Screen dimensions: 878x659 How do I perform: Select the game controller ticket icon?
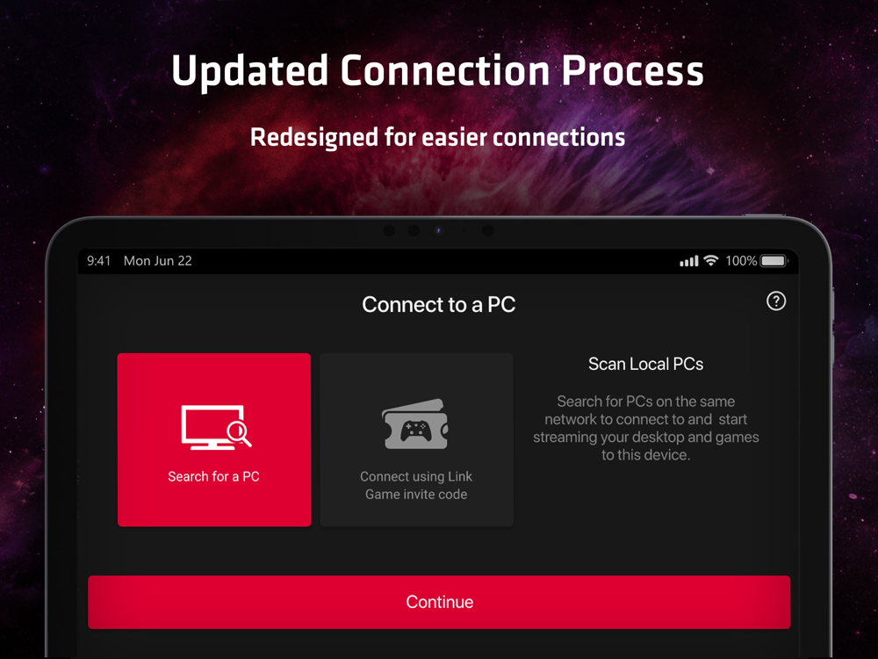click(415, 424)
